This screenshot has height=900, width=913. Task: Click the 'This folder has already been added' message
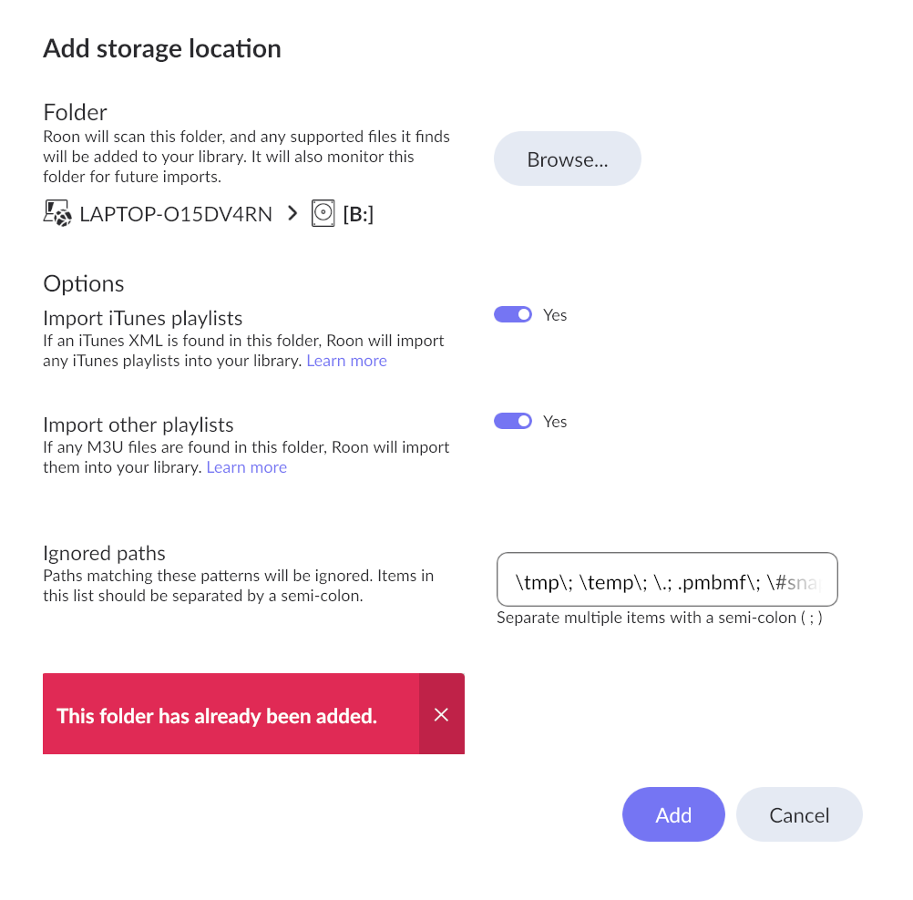pos(217,716)
